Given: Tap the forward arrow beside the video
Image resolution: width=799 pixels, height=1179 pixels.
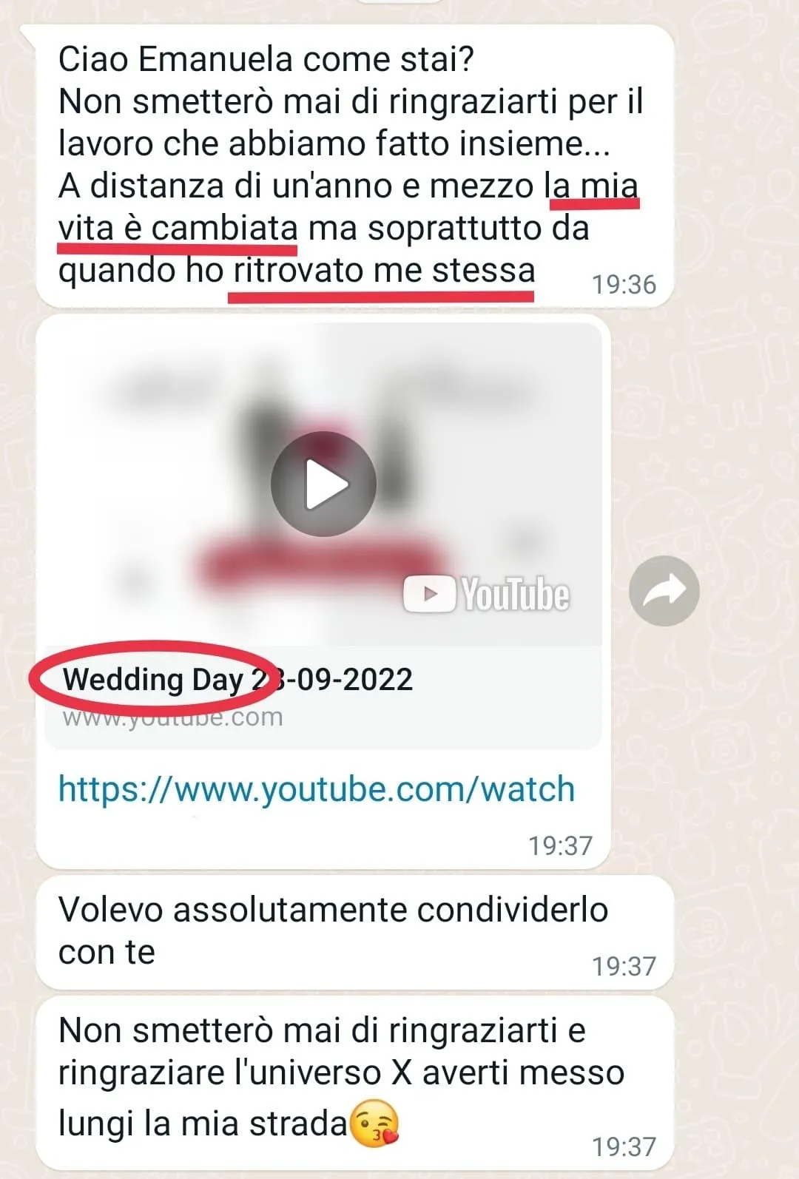Looking at the screenshot, I should (x=664, y=591).
